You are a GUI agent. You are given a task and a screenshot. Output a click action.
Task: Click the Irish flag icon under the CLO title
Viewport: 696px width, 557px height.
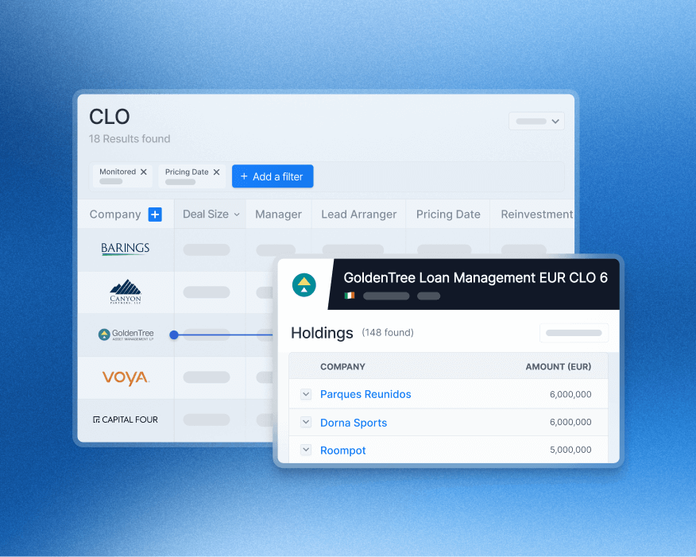click(349, 295)
